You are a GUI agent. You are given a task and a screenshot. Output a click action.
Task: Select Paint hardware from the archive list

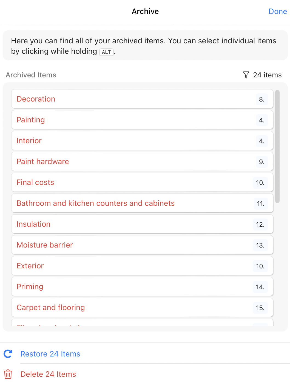(x=43, y=162)
